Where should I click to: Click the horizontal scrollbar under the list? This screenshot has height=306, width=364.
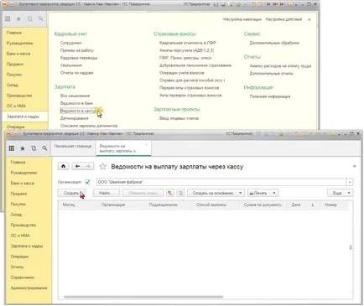point(143,297)
